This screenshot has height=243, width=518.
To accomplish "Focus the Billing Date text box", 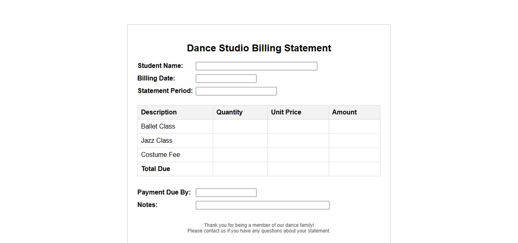I will pyautogui.click(x=226, y=78).
